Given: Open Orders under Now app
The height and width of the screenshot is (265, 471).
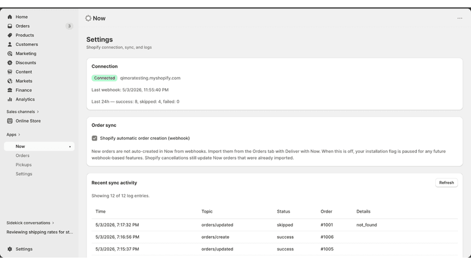Looking at the screenshot, I should coord(23,156).
